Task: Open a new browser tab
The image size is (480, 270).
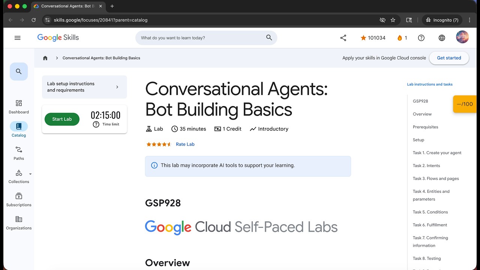Action: (112, 6)
